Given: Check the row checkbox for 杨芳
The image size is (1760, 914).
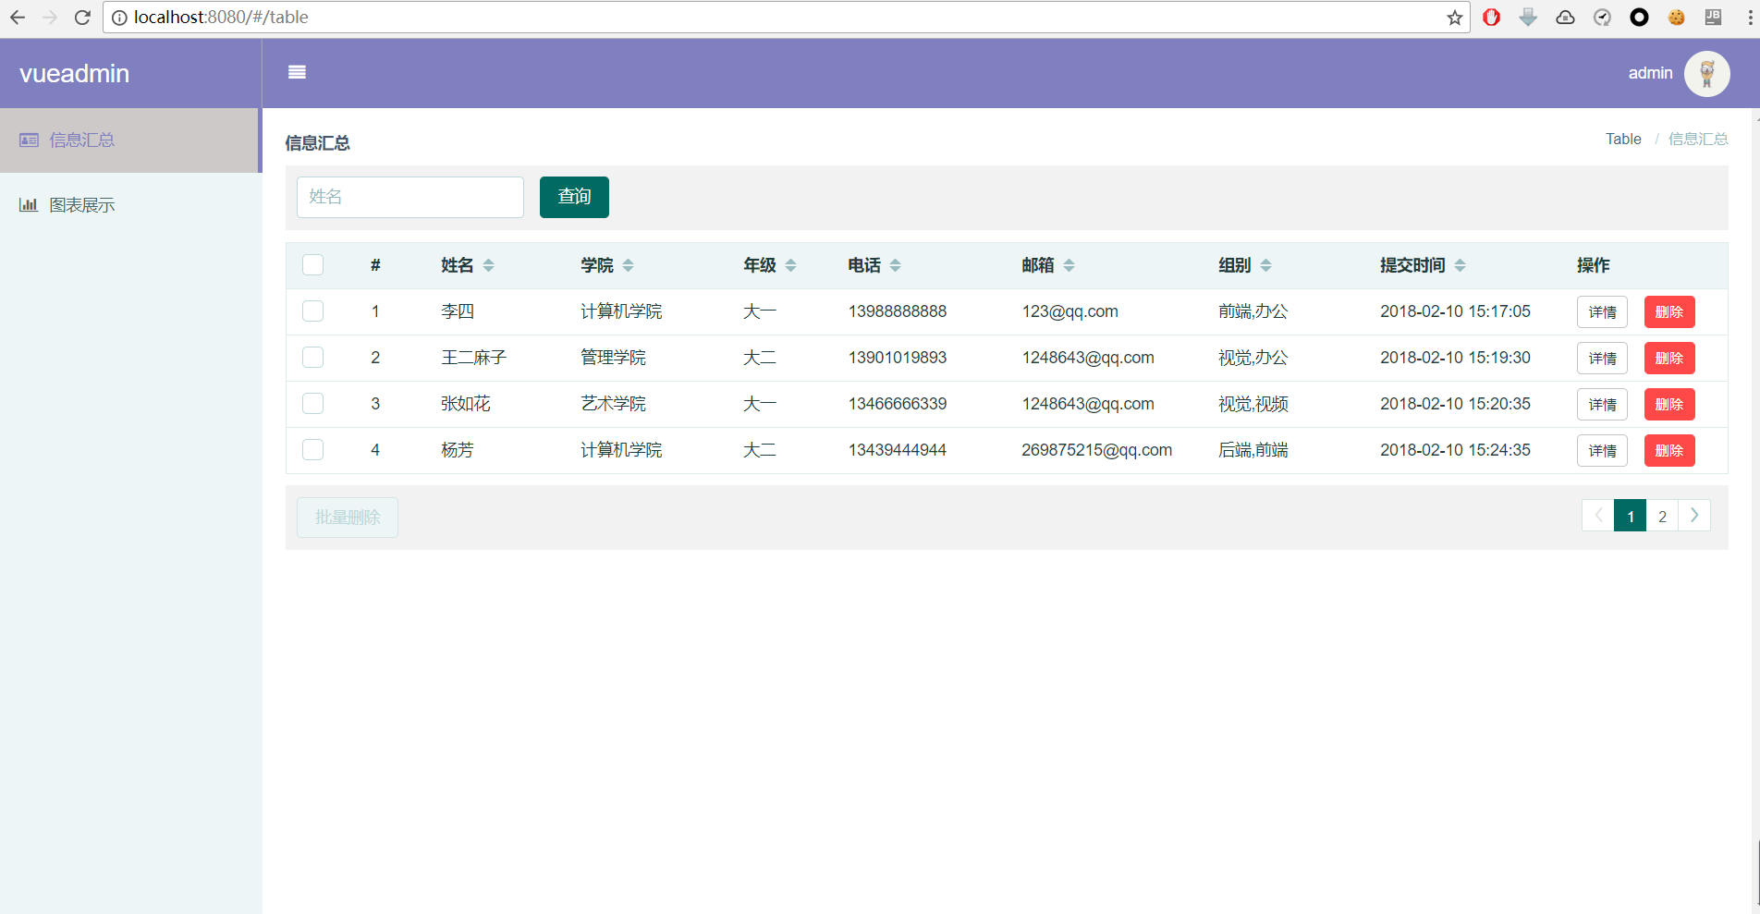Looking at the screenshot, I should click(313, 450).
